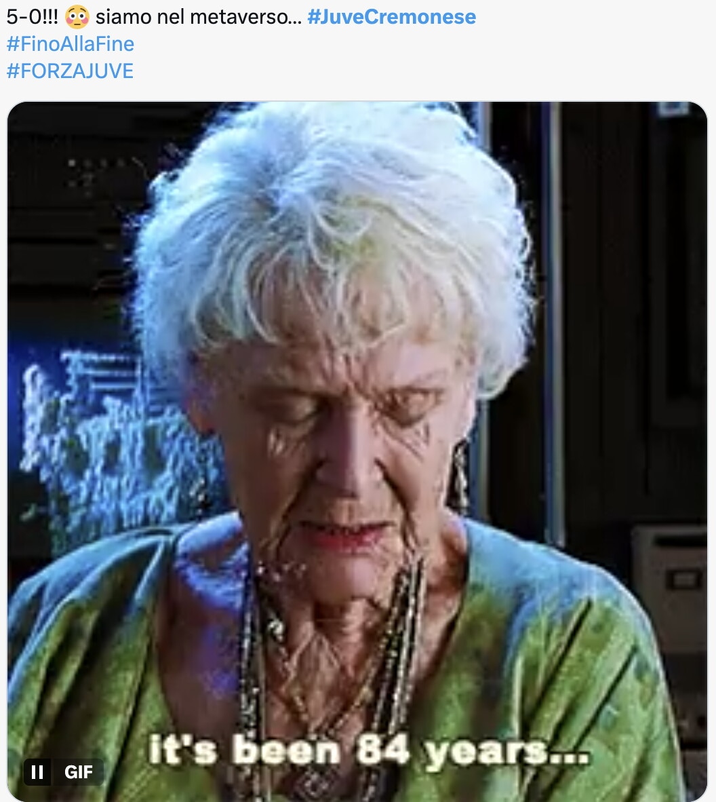This screenshot has width=716, height=802.
Task: Pause the playing GIF
Action: pyautogui.click(x=37, y=772)
